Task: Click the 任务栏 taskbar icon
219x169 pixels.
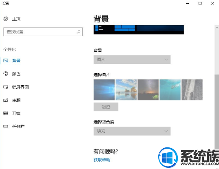Action: tap(6, 126)
